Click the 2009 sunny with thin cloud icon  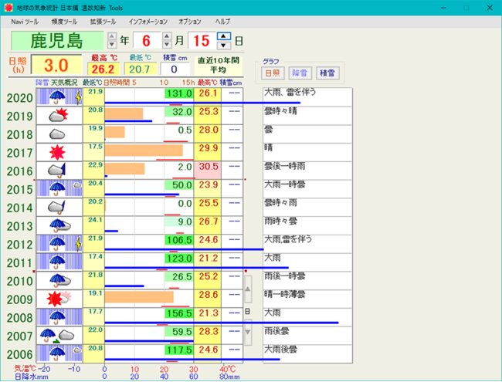coord(59,299)
